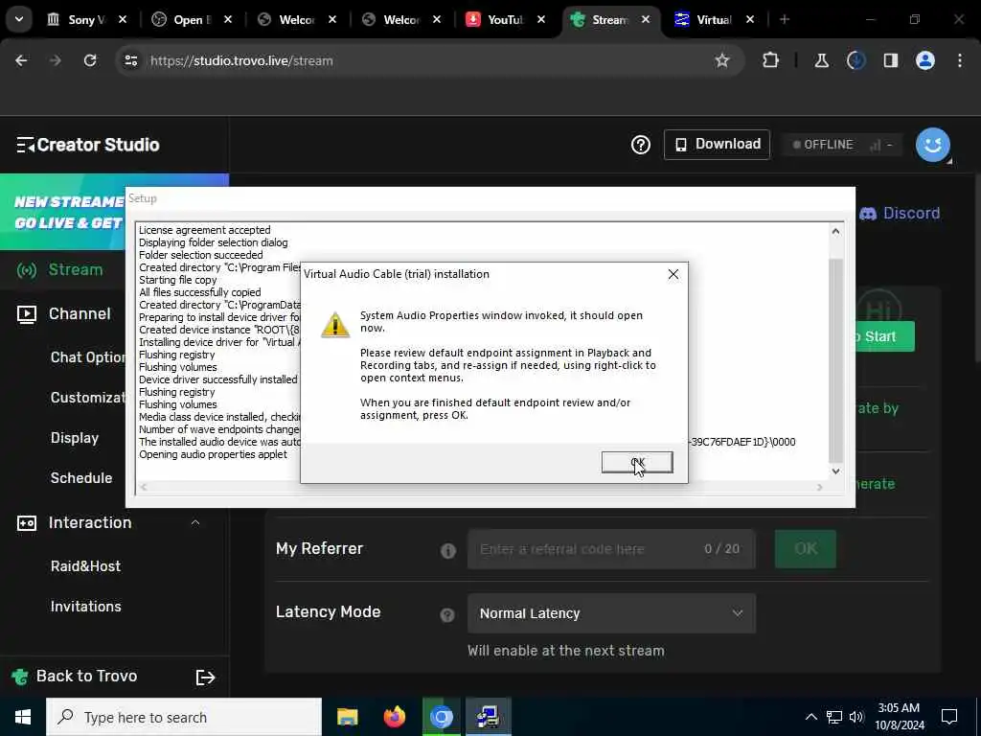This screenshot has height=736, width=981.
Task: Close the Virtual Audio Cable installation dialog
Action: [673, 274]
